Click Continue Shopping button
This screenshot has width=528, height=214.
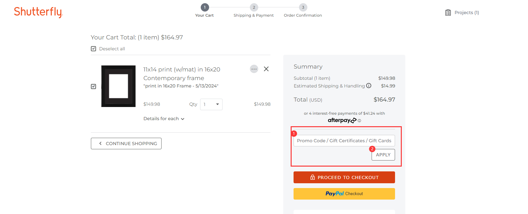pos(126,144)
